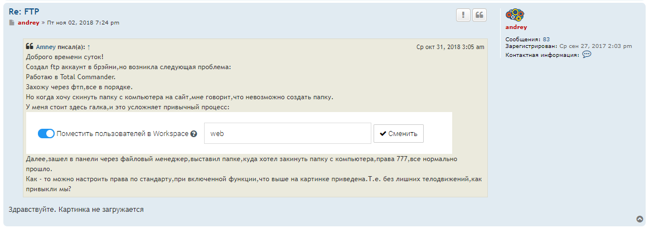Toggle "Поместить пользователей в Workspace" switch
649x228 pixels.
pos(46,134)
